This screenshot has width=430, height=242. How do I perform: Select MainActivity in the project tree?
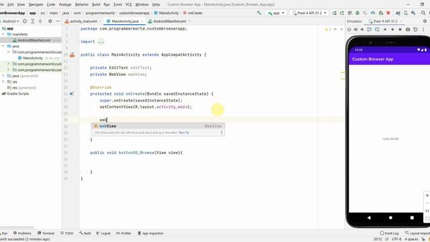[x=33, y=58]
